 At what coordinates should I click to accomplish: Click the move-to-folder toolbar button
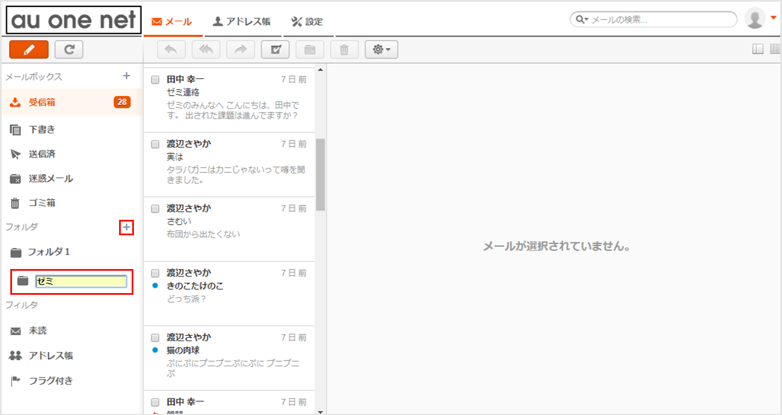[x=310, y=50]
